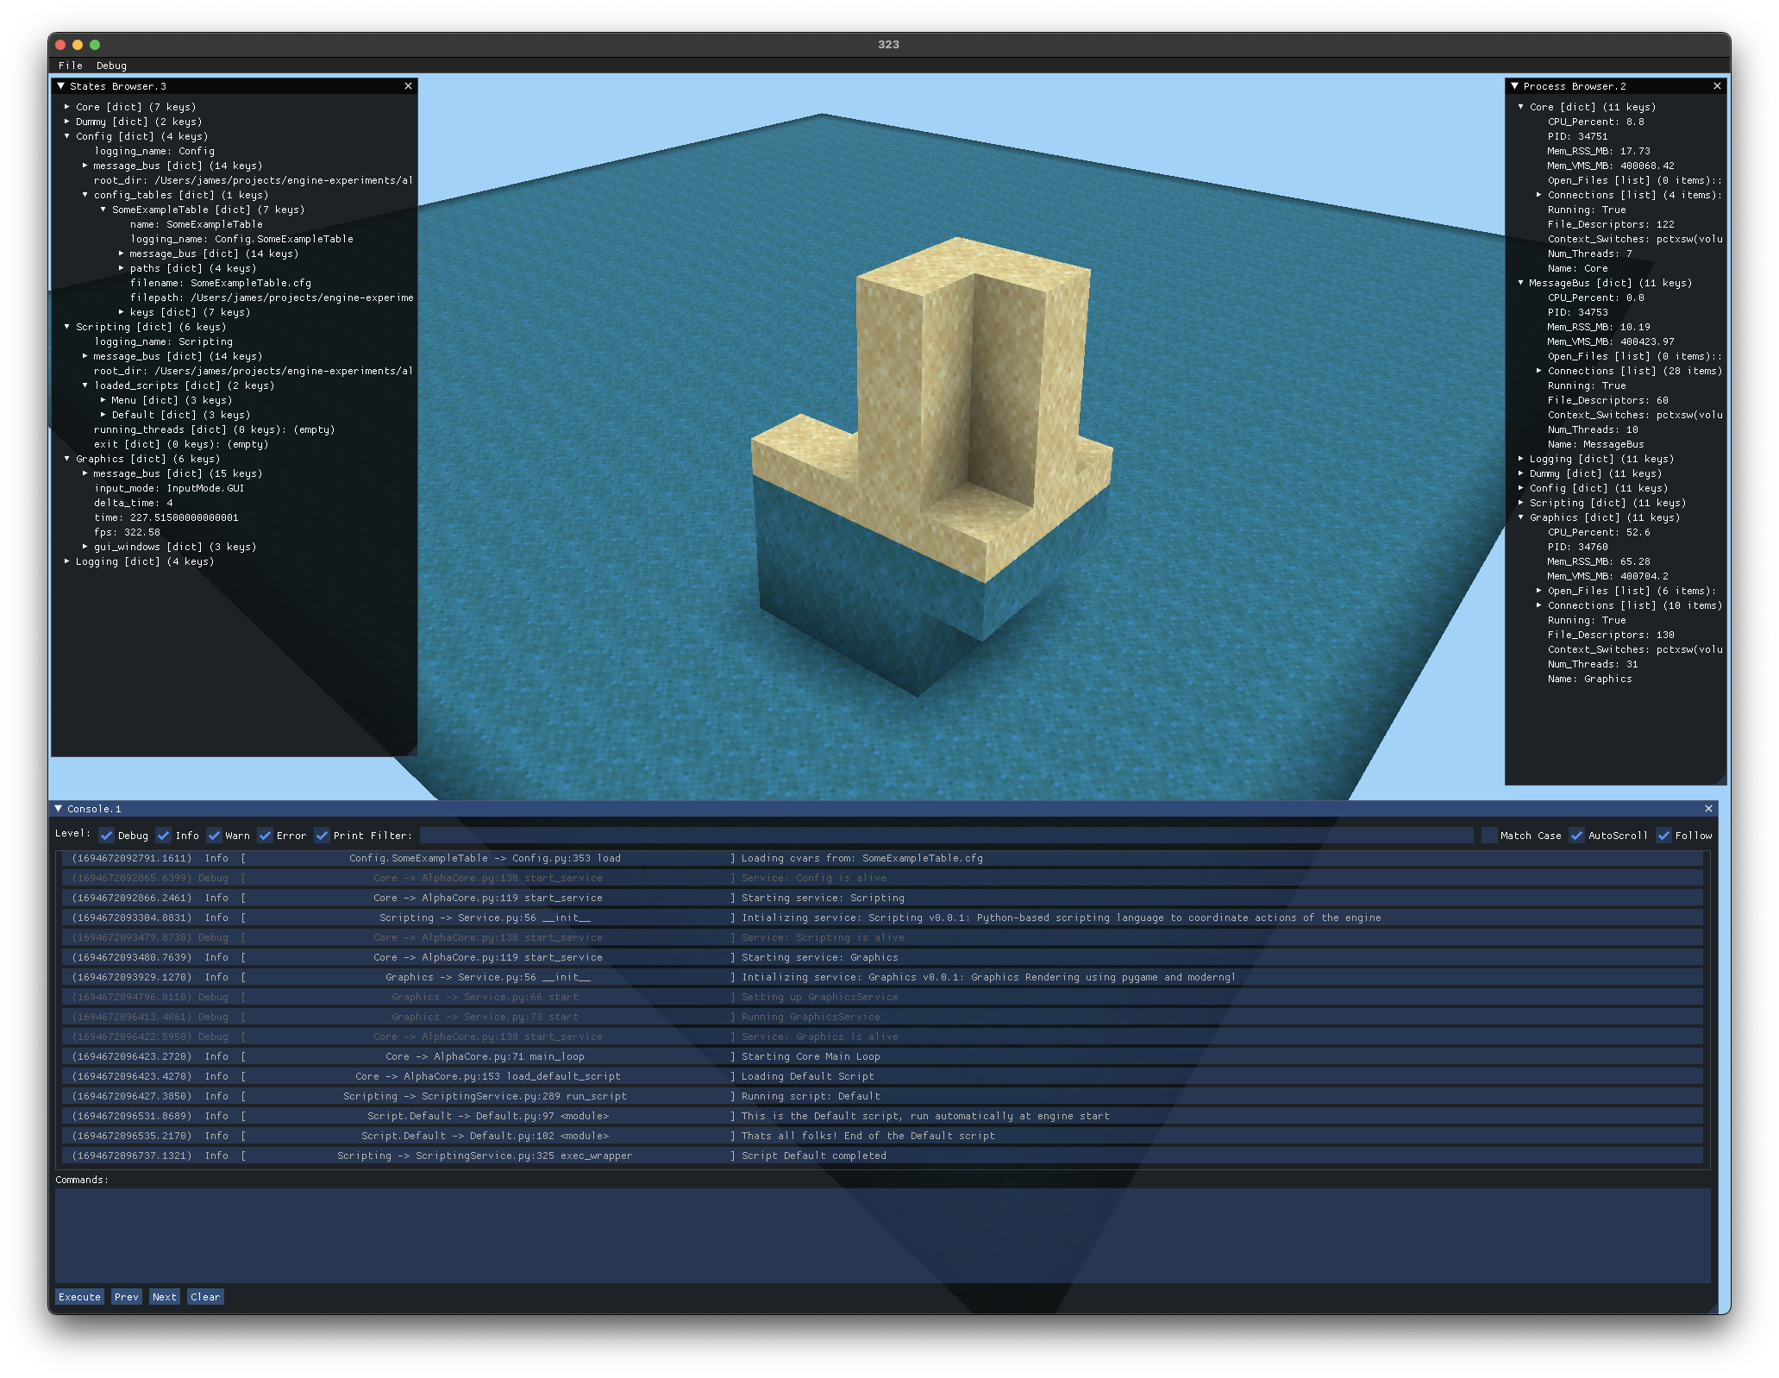Disable the Debug log level checkbox
This screenshot has height=1378, width=1779.
[107, 836]
